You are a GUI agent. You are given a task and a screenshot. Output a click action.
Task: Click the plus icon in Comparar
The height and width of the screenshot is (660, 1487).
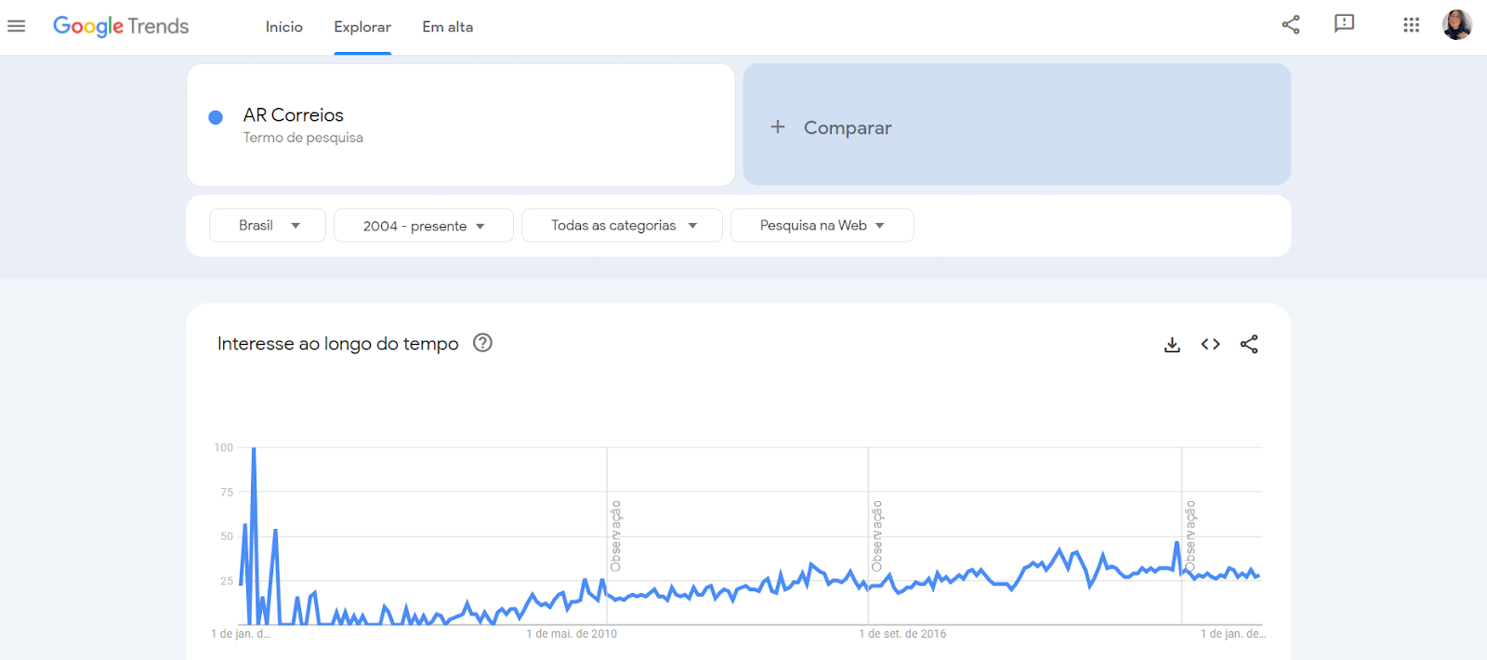click(x=778, y=126)
